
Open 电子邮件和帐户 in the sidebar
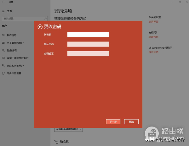click(x=15, y=43)
